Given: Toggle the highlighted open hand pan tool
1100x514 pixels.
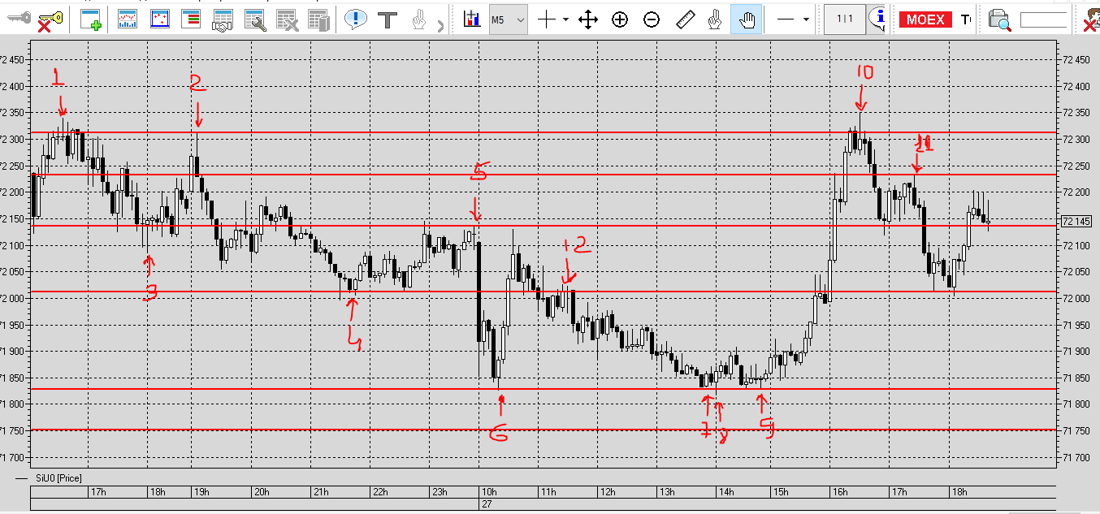Looking at the screenshot, I should tap(746, 19).
